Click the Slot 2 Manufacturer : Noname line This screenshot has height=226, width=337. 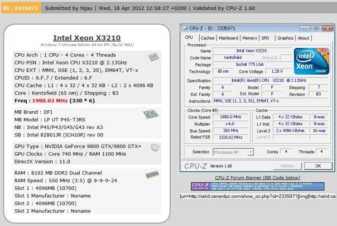[x=53, y=211]
